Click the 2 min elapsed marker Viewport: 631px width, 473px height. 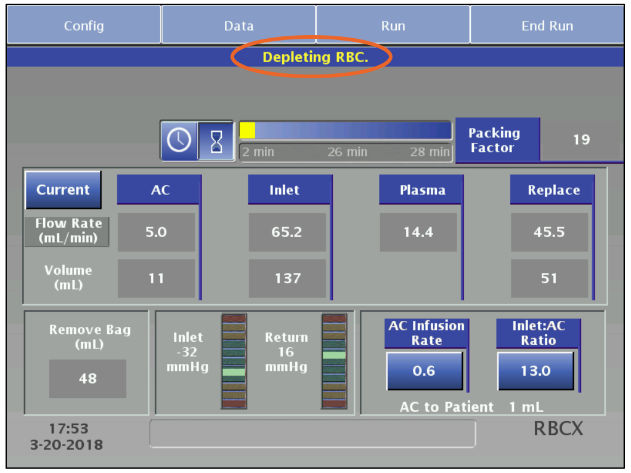point(258,152)
